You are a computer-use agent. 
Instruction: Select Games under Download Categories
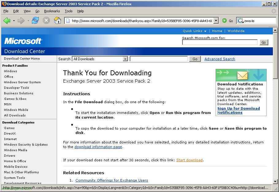(9, 128)
